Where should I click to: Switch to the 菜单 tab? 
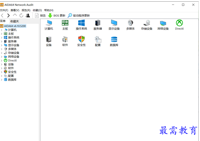tap(3, 21)
